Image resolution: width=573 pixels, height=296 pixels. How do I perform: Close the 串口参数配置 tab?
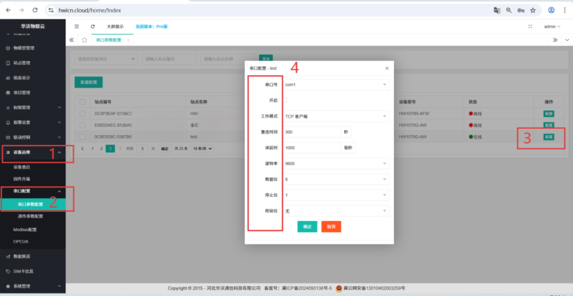point(128,40)
